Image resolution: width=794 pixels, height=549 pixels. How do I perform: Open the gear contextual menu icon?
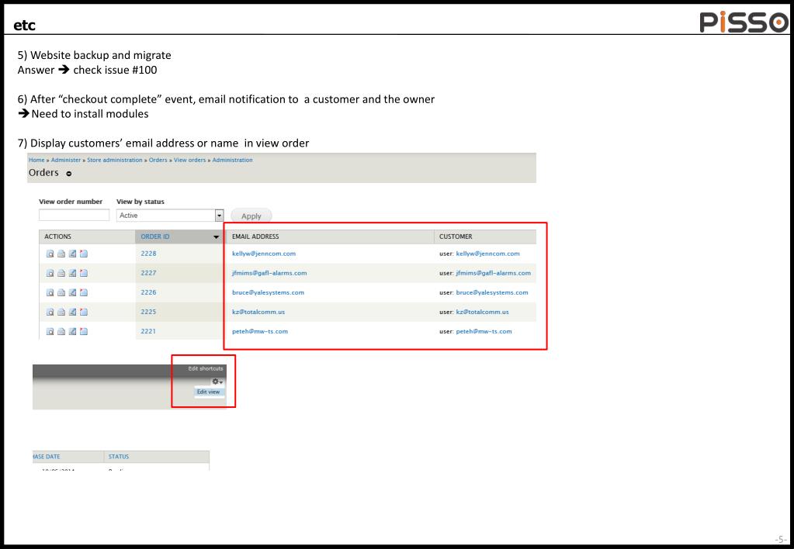[x=217, y=382]
